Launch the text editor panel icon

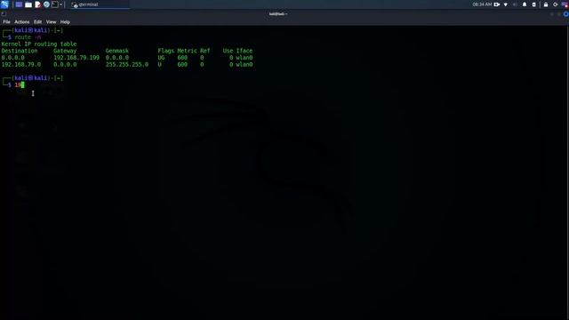(37, 4)
